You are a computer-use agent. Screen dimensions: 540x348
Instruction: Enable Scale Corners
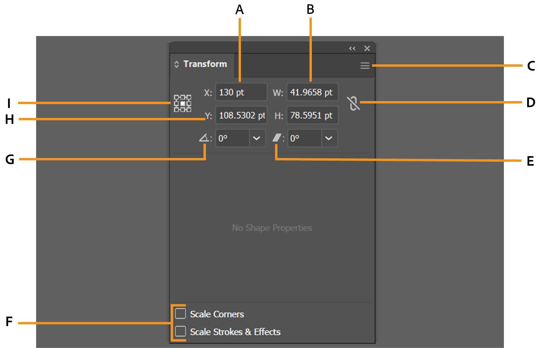[181, 314]
